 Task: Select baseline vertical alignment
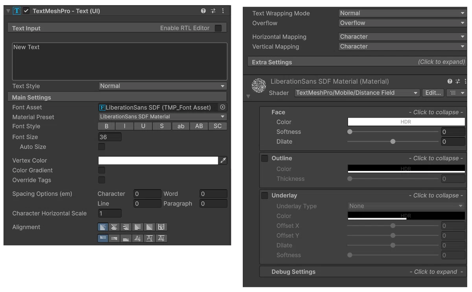coord(138,238)
